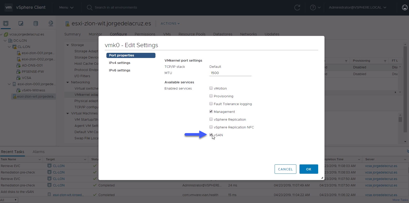This screenshot has width=409, height=203.
Task: Uncheck the Management service checkbox
Action: pyautogui.click(x=211, y=112)
